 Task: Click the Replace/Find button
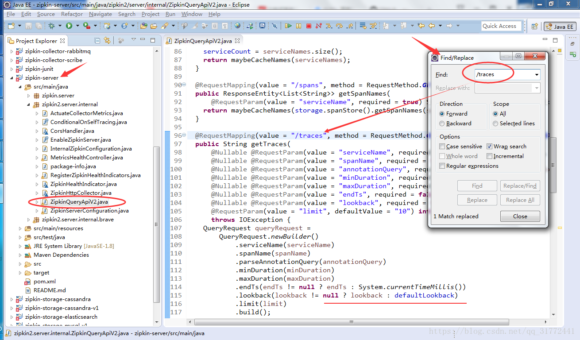click(x=520, y=186)
